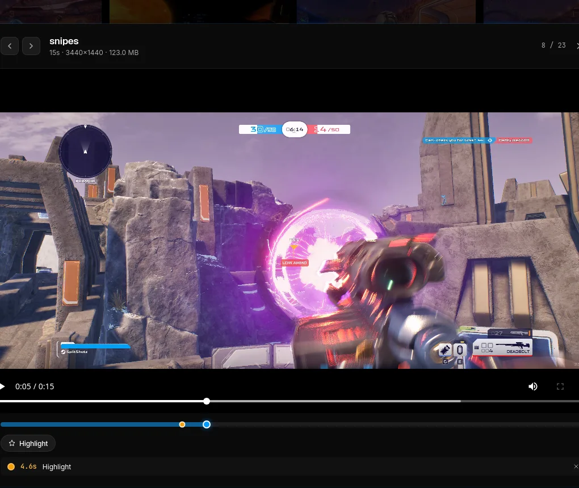The image size is (579, 488).
Task: Close the clip viewer panel
Action: pyautogui.click(x=577, y=45)
